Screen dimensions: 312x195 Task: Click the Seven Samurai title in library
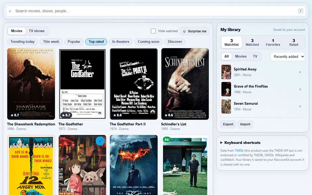click(x=246, y=103)
